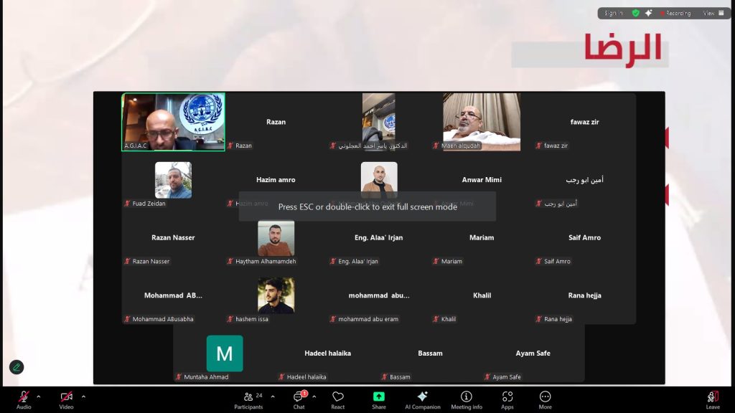Click the Sign in link

tap(613, 13)
